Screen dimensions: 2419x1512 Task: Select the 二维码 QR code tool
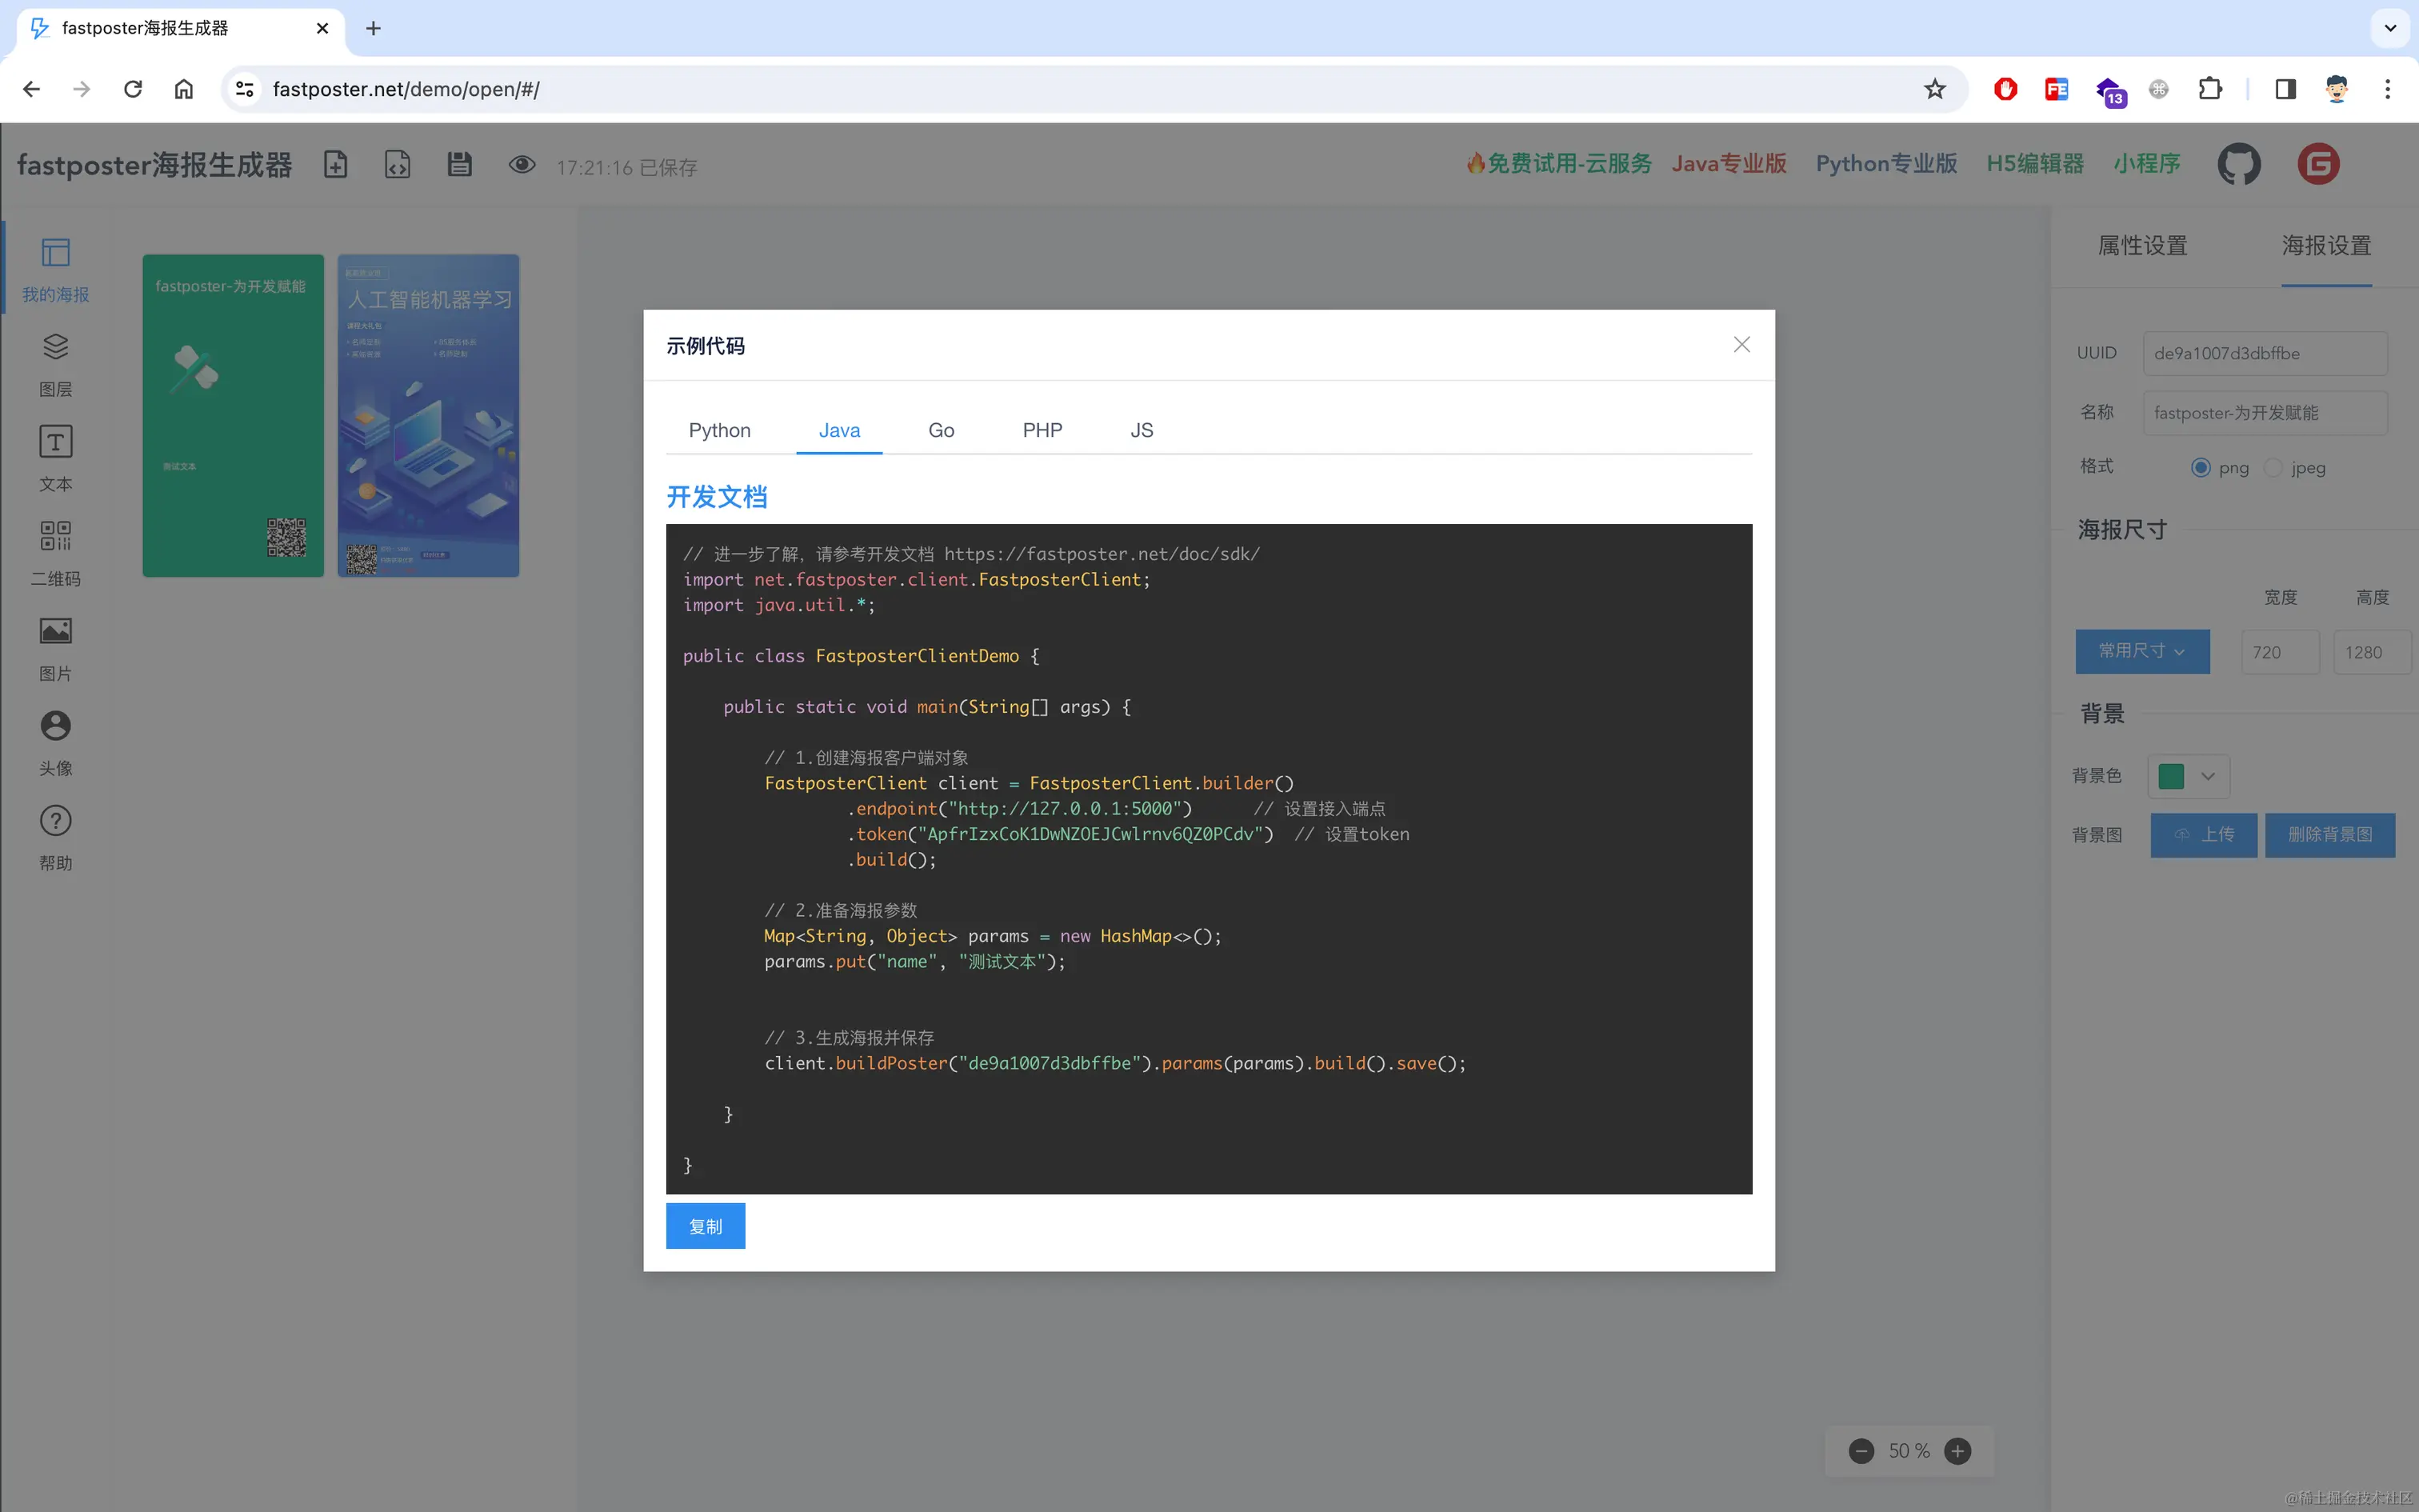coord(56,536)
